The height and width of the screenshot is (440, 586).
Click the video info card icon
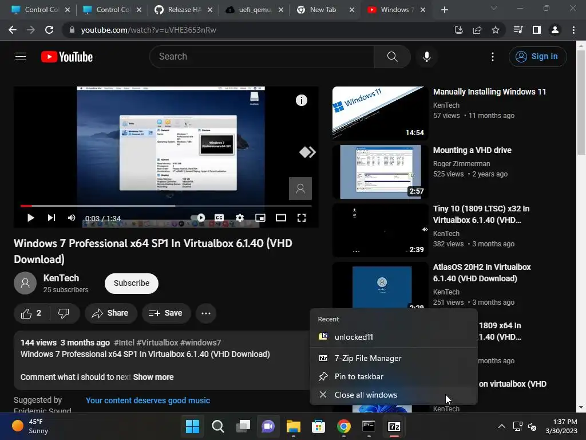pyautogui.click(x=301, y=100)
